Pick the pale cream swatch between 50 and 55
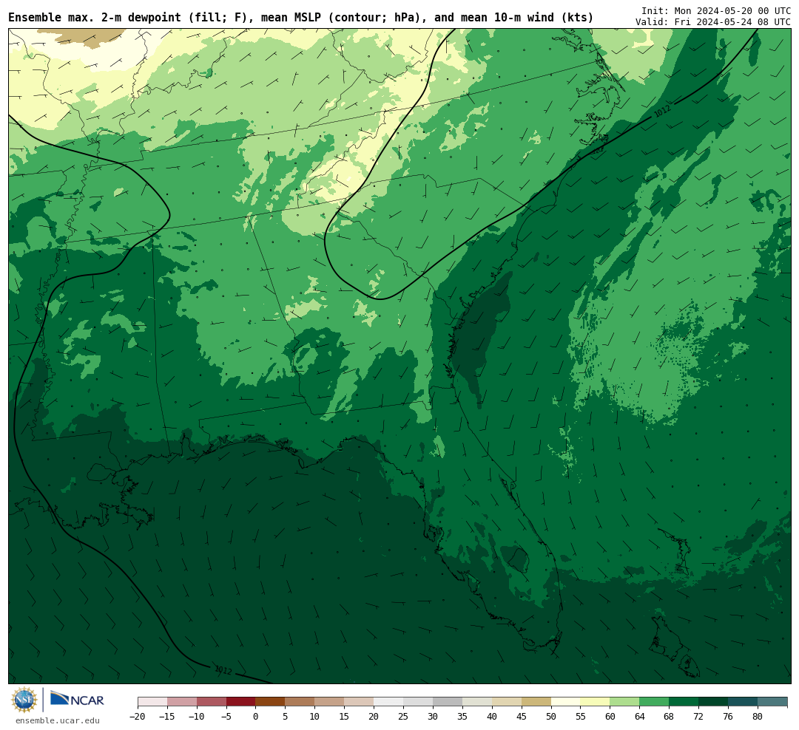 [566, 702]
